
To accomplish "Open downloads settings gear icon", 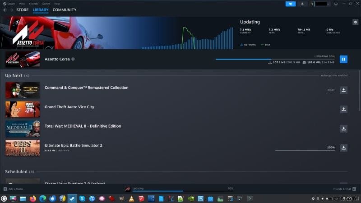I will (x=355, y=22).
